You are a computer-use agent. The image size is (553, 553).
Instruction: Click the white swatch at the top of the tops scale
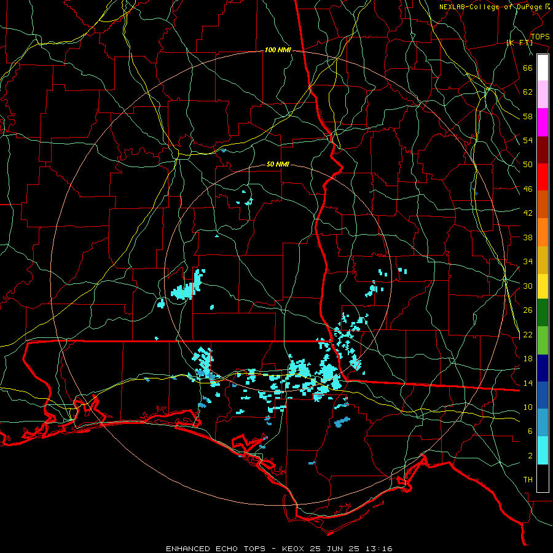point(543,68)
